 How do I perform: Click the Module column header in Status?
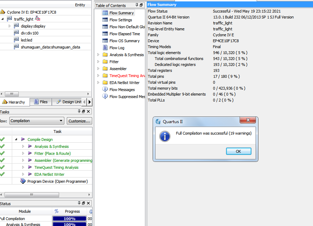[x=25, y=211]
